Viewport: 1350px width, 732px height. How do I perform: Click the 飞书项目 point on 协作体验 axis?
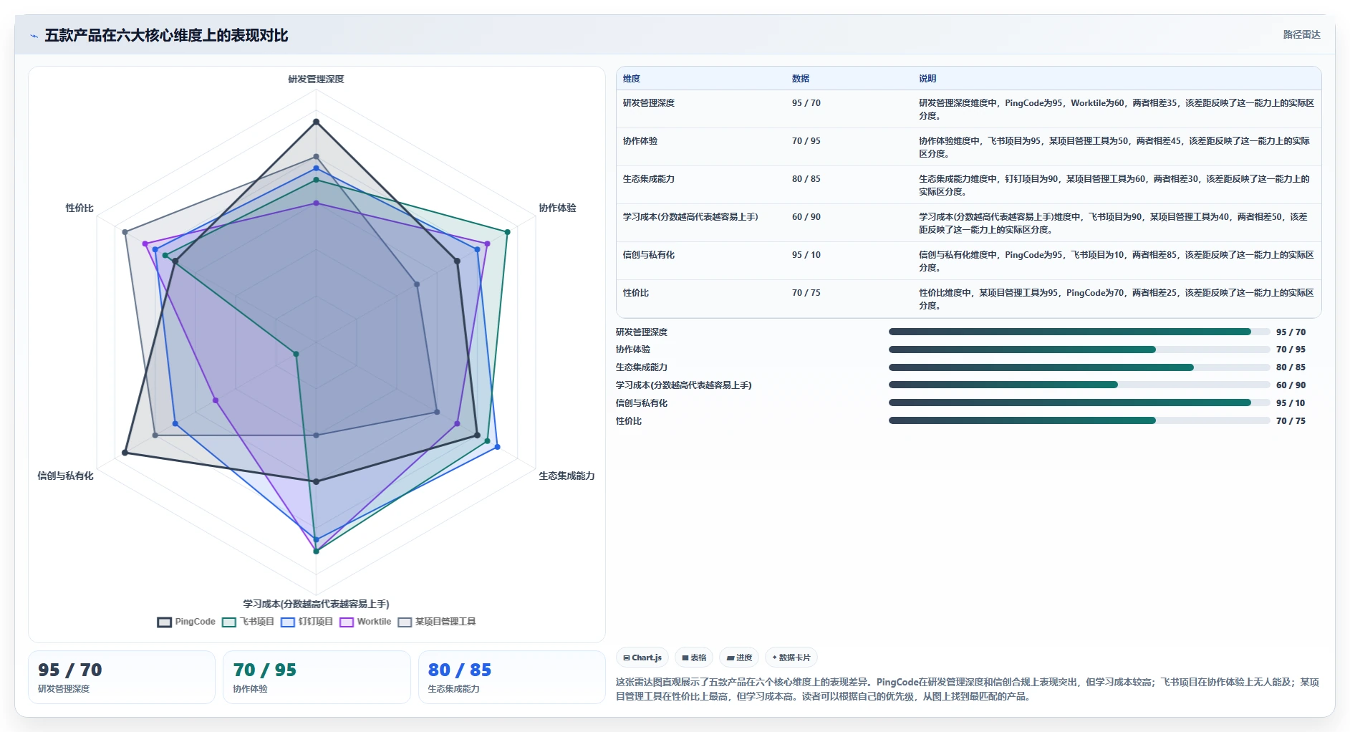pos(507,232)
